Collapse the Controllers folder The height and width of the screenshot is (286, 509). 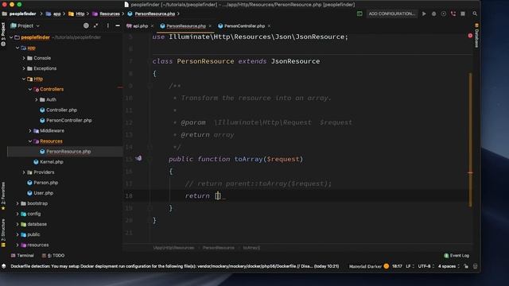point(30,89)
